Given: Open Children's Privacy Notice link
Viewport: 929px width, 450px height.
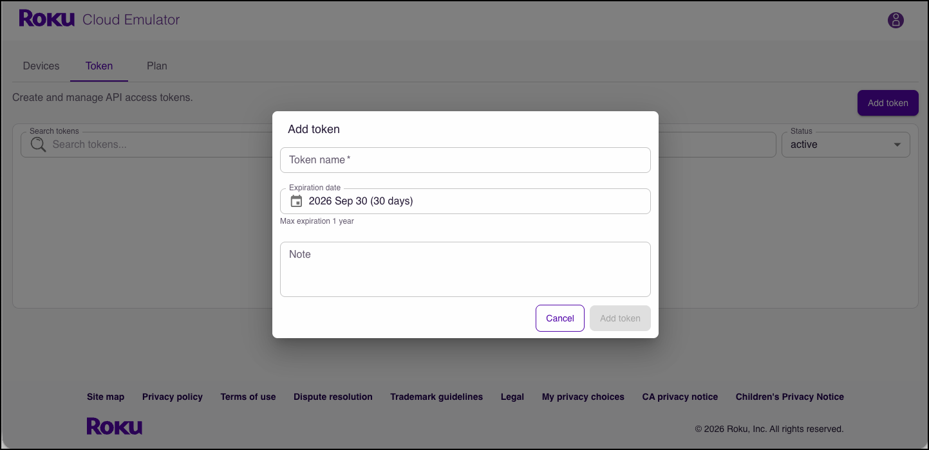Looking at the screenshot, I should [790, 397].
